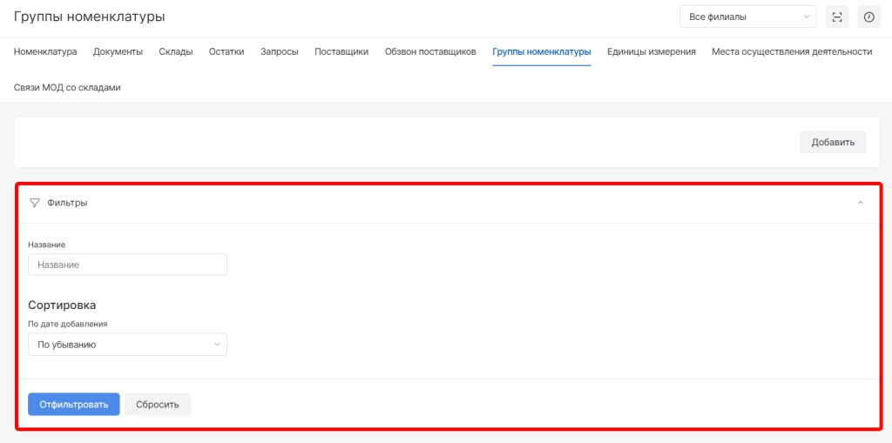Switch to the Поставщики tab
Image resolution: width=892 pixels, height=443 pixels.
(x=341, y=52)
